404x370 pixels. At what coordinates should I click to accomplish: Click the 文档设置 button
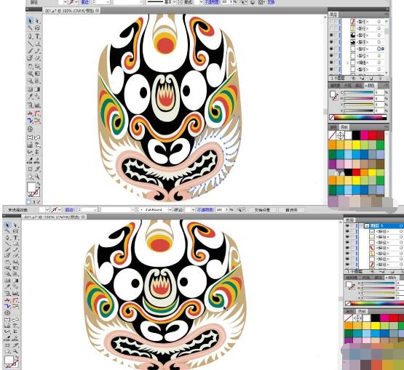pos(262,210)
